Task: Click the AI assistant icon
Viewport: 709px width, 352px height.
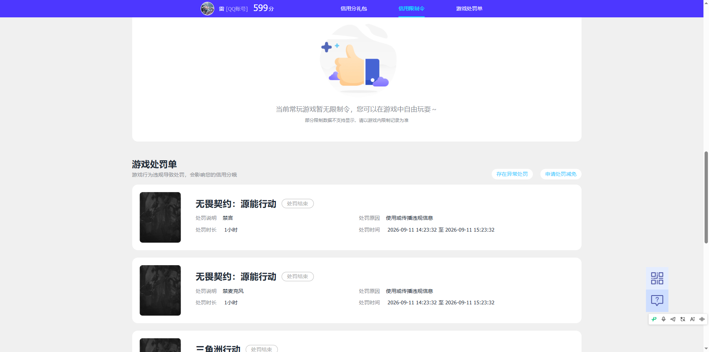Action: coord(692,319)
